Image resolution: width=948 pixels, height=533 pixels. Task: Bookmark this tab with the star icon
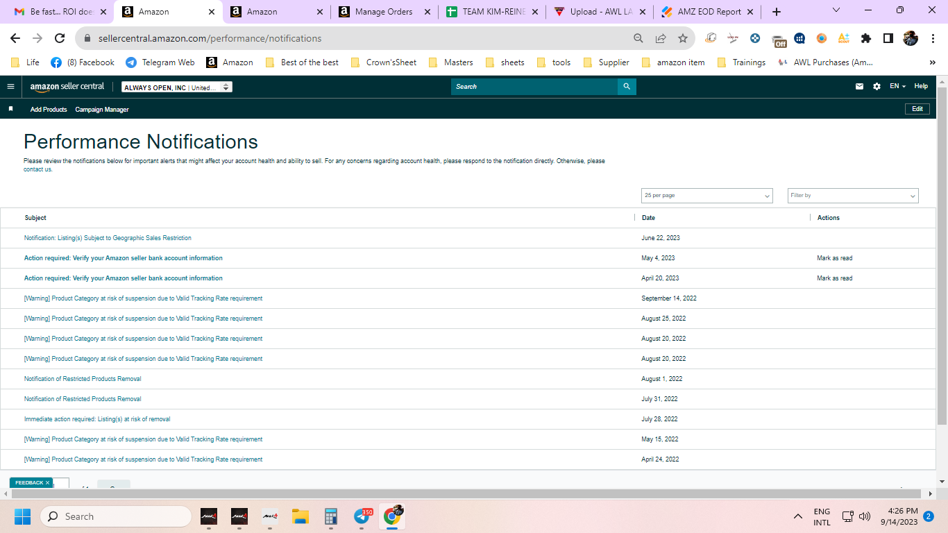pyautogui.click(x=683, y=38)
